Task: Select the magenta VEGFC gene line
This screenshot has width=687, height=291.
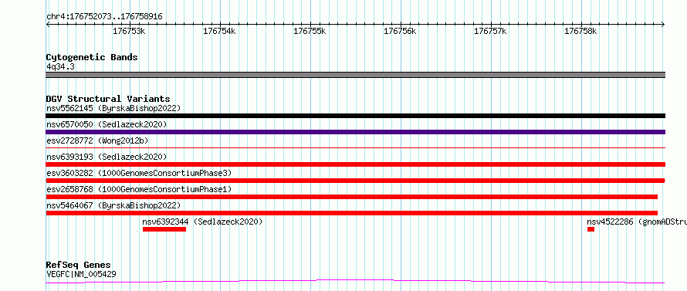Action: coord(355,281)
